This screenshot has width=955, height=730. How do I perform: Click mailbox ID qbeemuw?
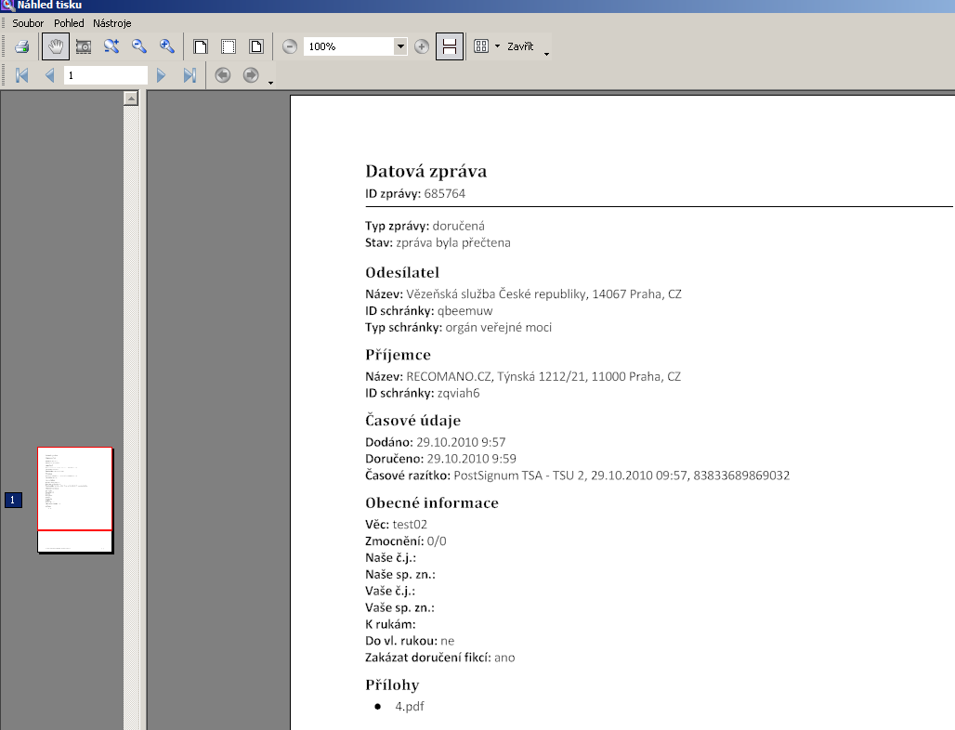coord(464,310)
